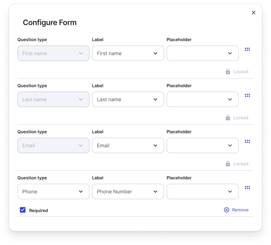Click the circled X Remove icon

[227, 210]
